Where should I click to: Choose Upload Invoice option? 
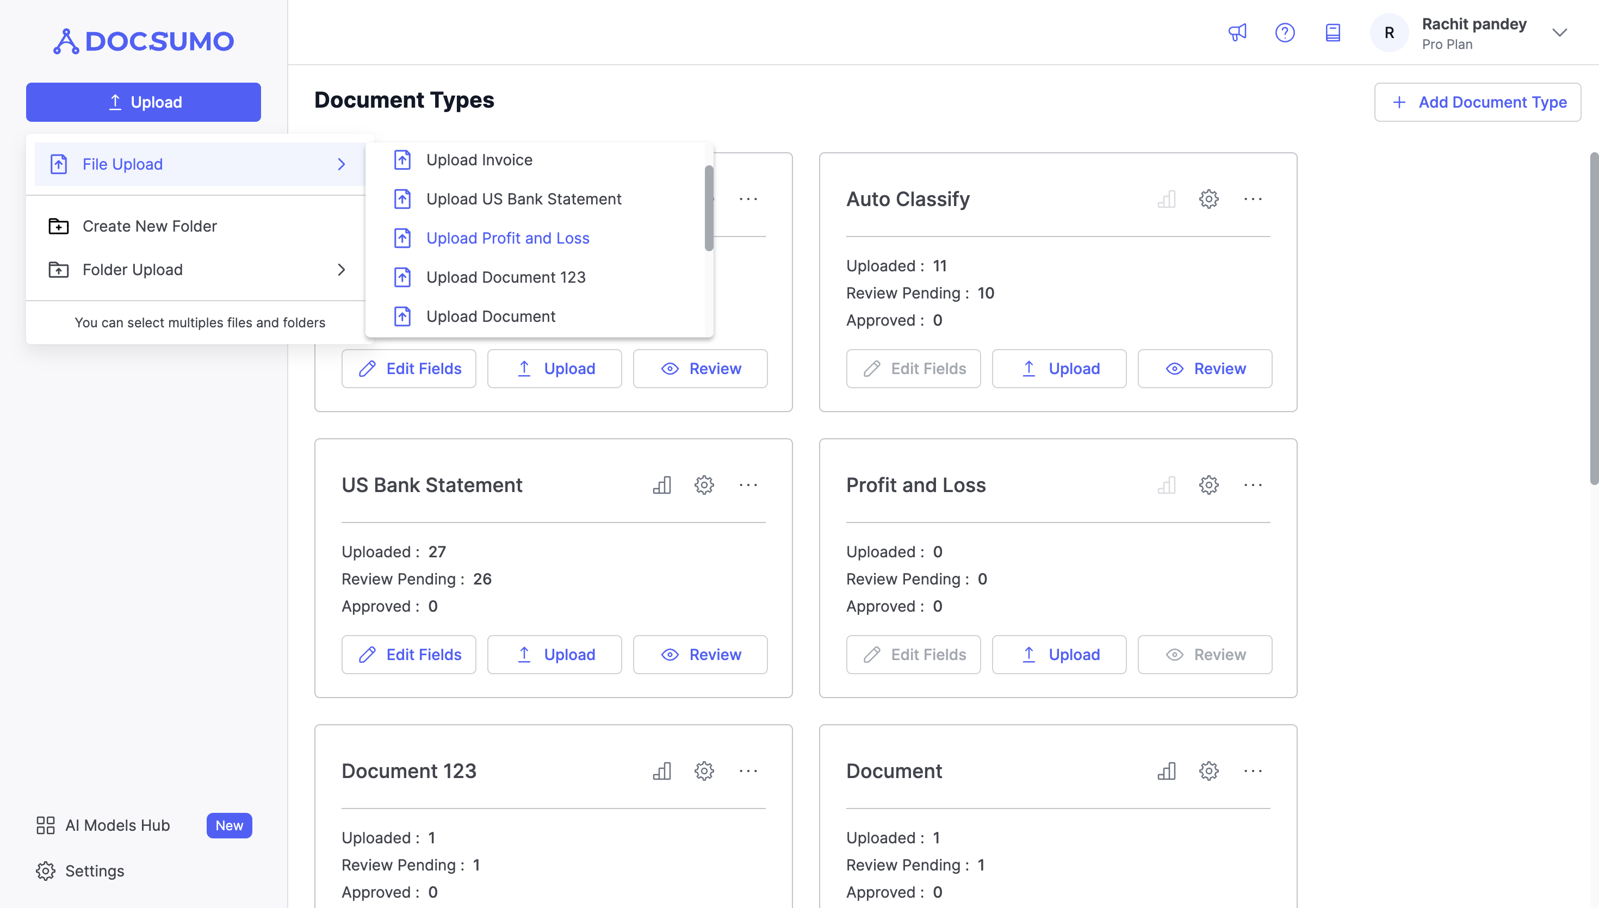(536, 160)
